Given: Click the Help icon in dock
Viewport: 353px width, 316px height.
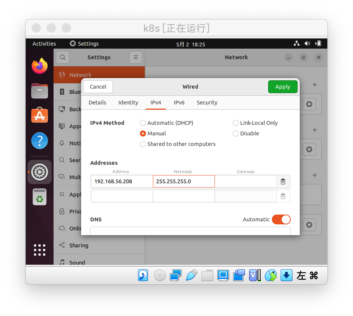Looking at the screenshot, I should [x=40, y=141].
